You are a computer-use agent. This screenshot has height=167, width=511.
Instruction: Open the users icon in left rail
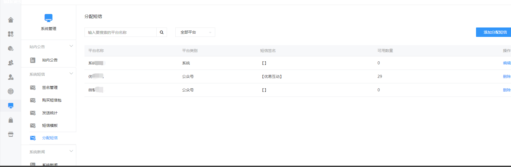(11, 63)
